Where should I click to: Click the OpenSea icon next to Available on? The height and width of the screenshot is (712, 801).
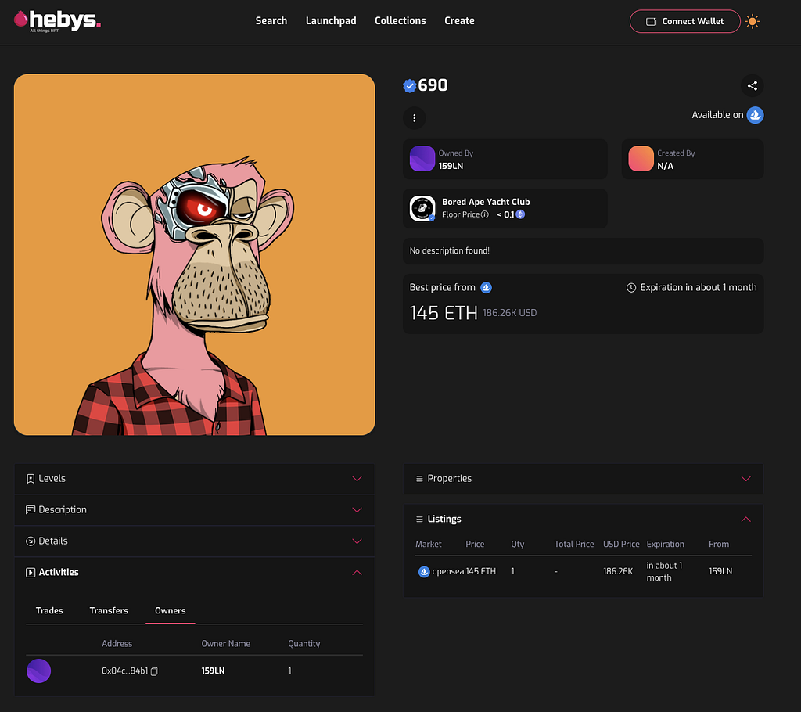[x=755, y=115]
